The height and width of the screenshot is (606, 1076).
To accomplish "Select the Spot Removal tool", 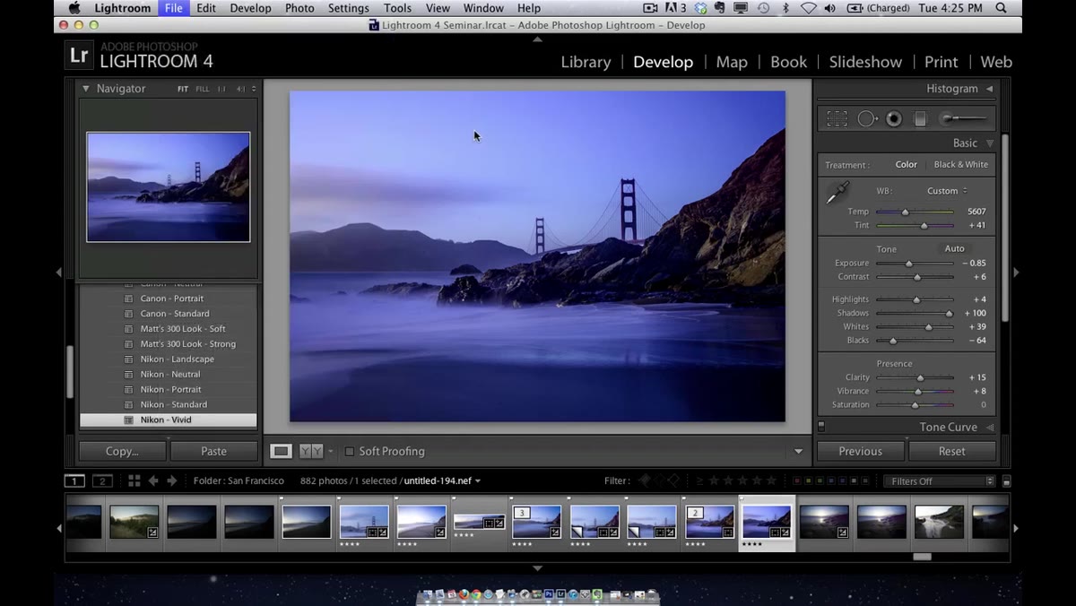I will (867, 118).
